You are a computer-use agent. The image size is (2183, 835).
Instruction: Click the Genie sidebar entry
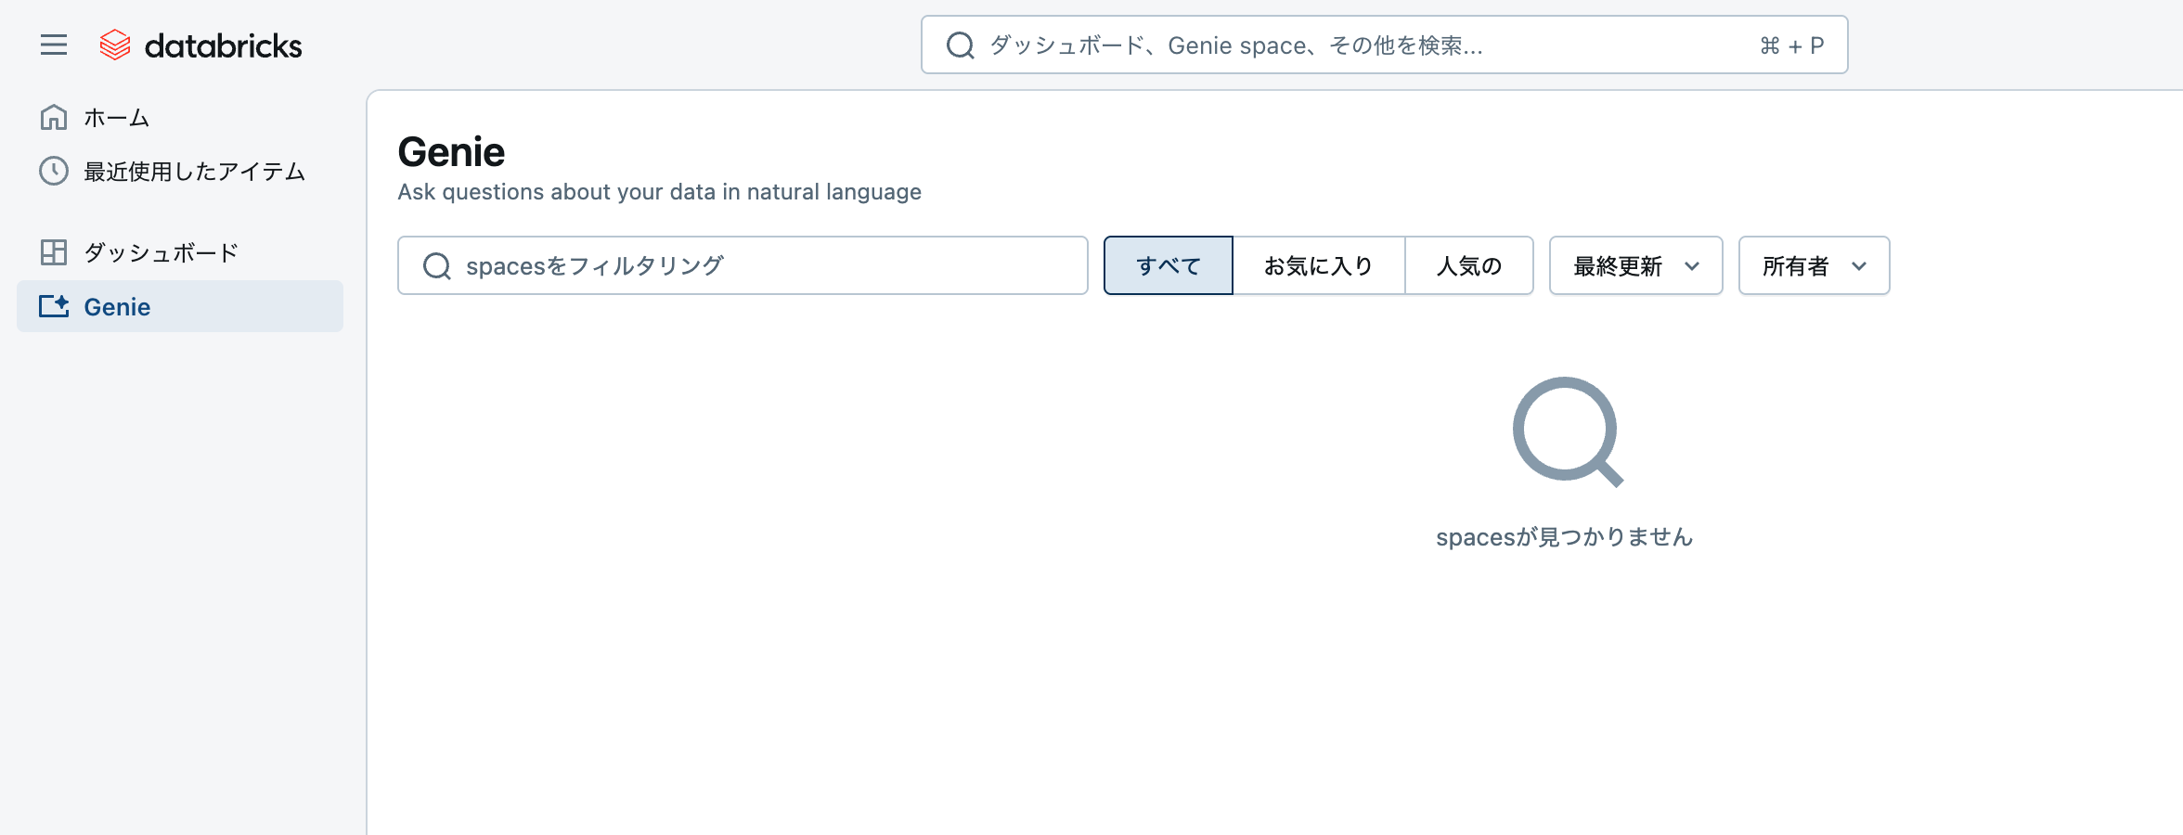point(116,306)
